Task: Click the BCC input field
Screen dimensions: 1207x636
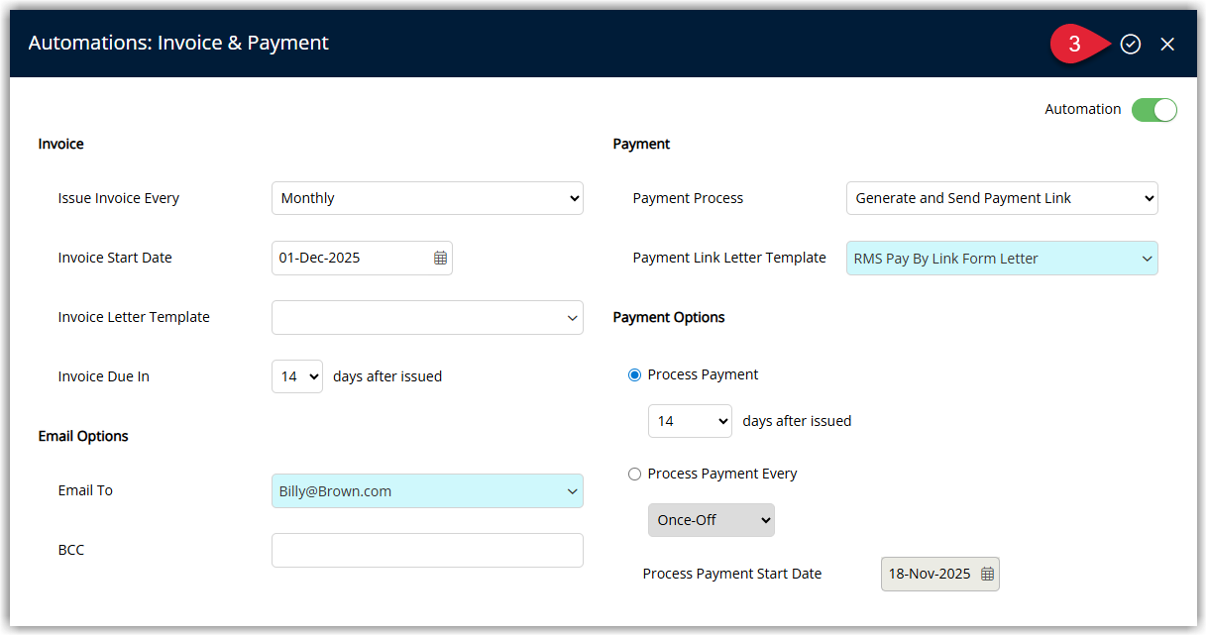Action: pyautogui.click(x=427, y=550)
